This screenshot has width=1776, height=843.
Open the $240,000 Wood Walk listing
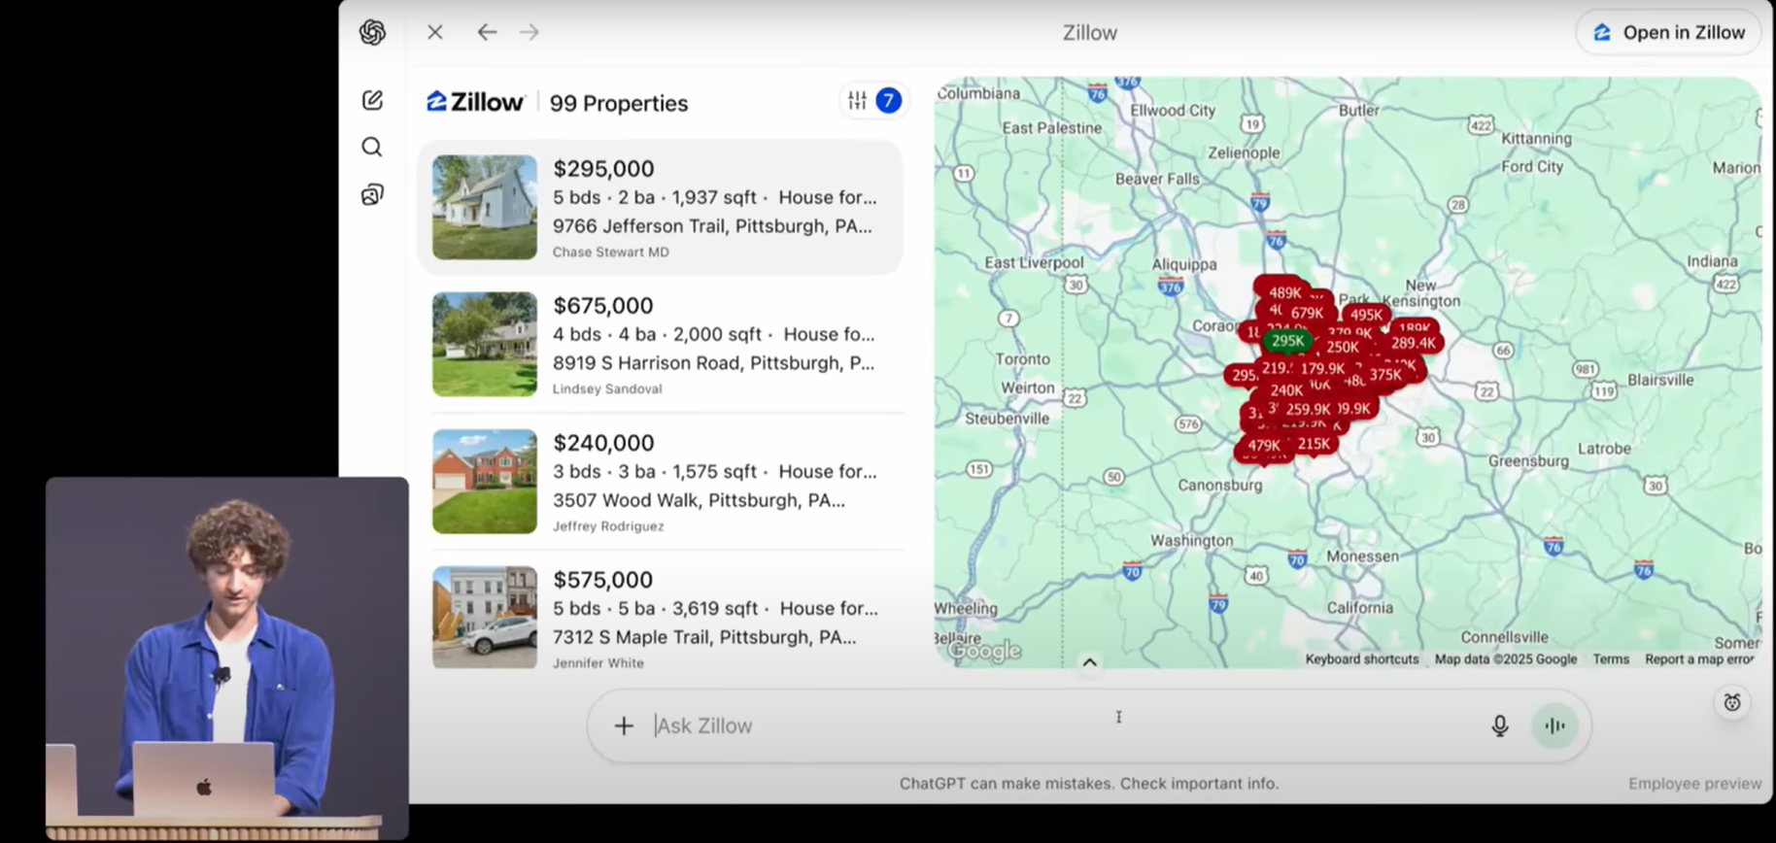tap(660, 481)
